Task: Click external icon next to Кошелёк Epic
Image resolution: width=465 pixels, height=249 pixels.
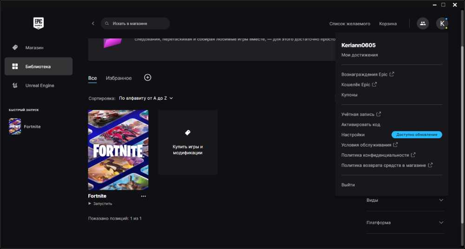Action: click(374, 84)
